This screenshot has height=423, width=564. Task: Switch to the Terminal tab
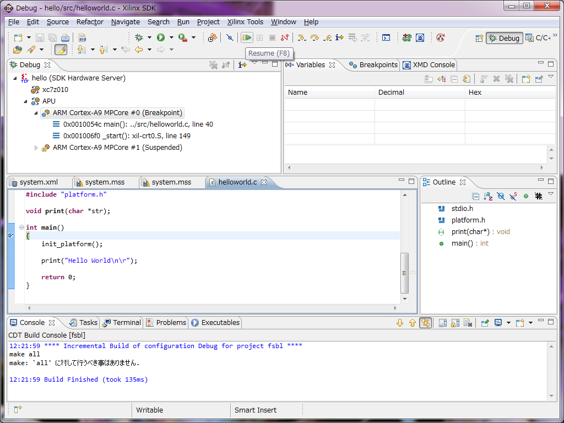tap(122, 323)
